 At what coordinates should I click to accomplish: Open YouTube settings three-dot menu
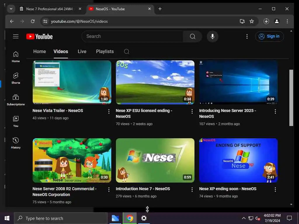coord(247,36)
